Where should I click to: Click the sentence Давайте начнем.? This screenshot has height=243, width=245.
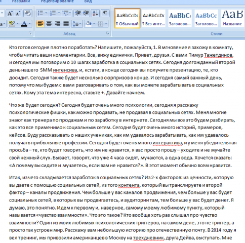[x=126, y=93]
